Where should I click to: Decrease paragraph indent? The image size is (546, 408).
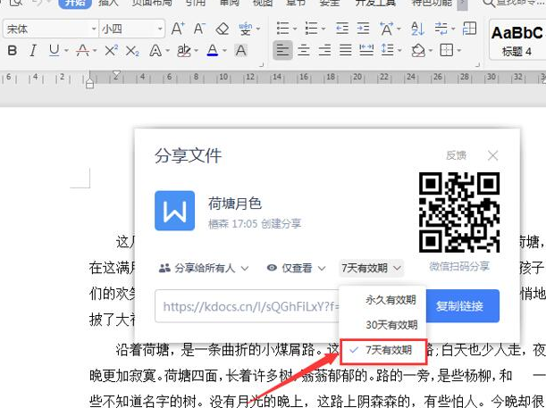[342, 29]
